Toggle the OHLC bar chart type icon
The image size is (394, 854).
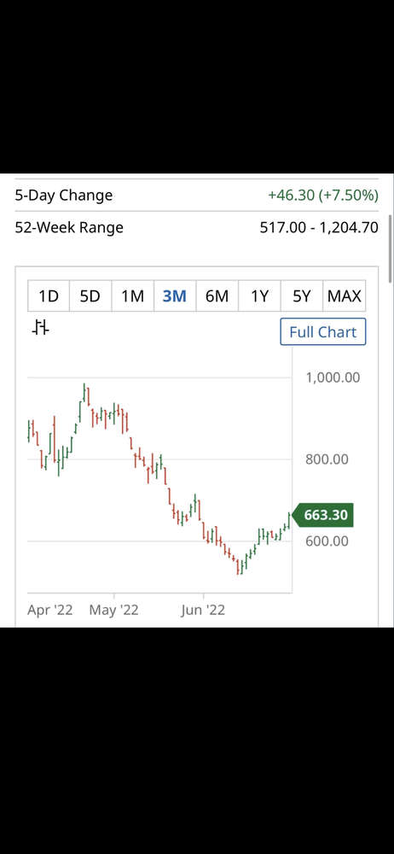click(40, 328)
